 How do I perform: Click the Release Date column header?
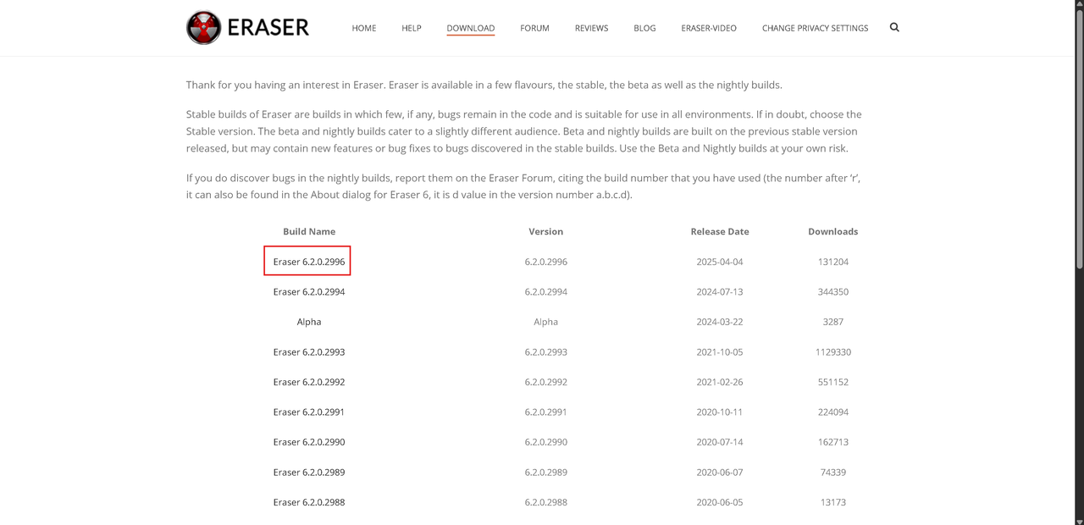(x=720, y=231)
